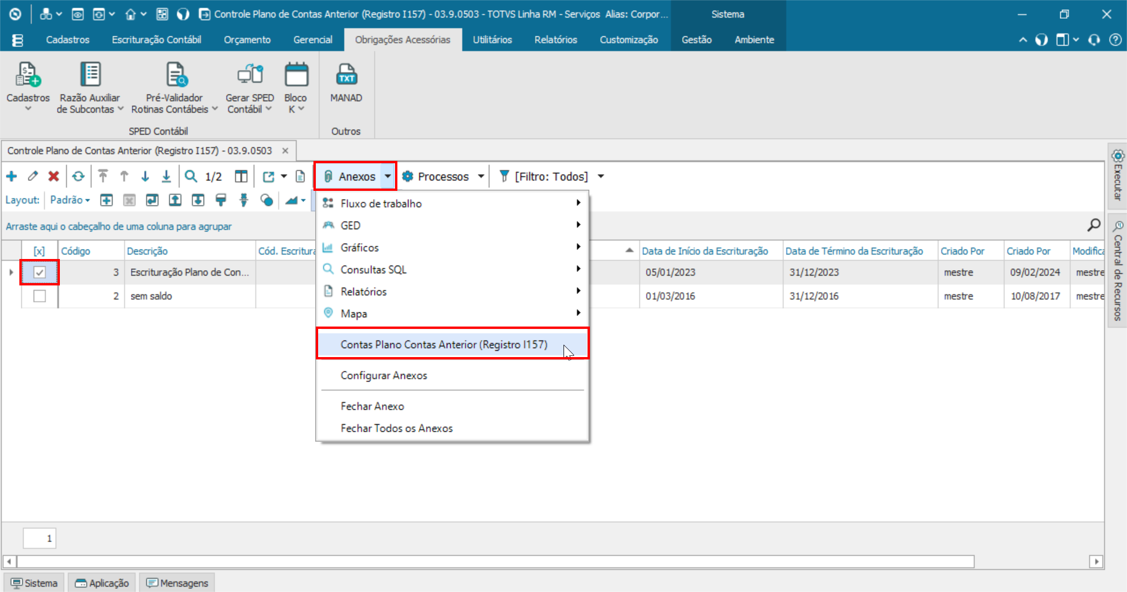
Task: Open the Gestão tab
Action: click(x=697, y=40)
